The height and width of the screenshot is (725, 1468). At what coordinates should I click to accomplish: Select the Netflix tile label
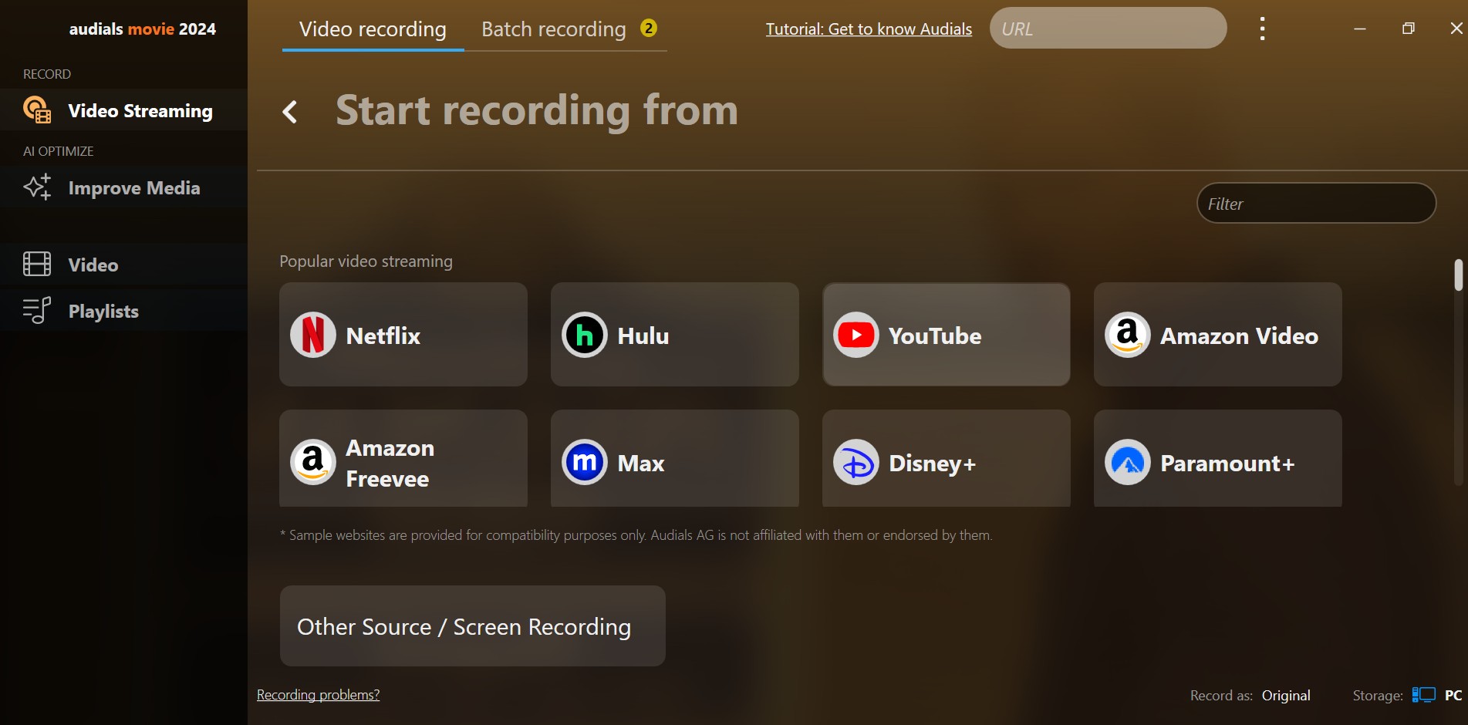(x=383, y=336)
